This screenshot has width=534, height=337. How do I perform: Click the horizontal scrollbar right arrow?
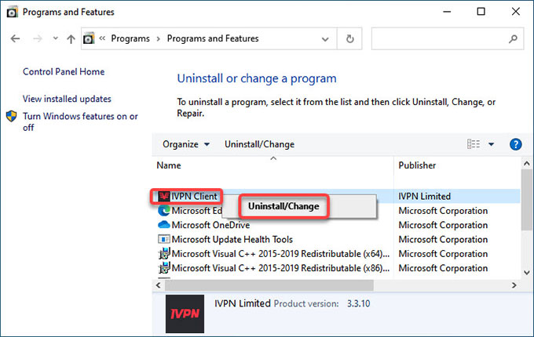pos(514,285)
